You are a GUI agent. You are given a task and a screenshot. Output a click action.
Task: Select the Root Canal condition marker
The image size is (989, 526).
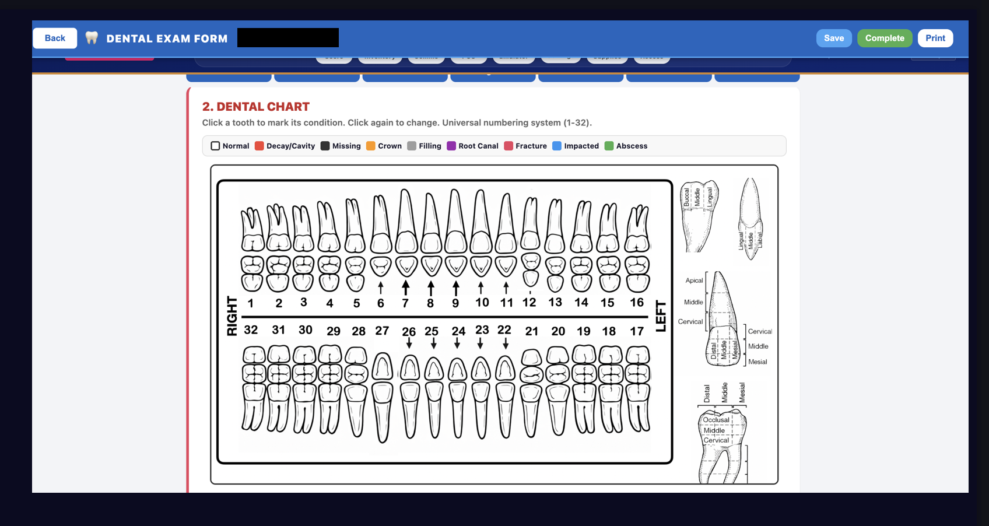pos(450,146)
